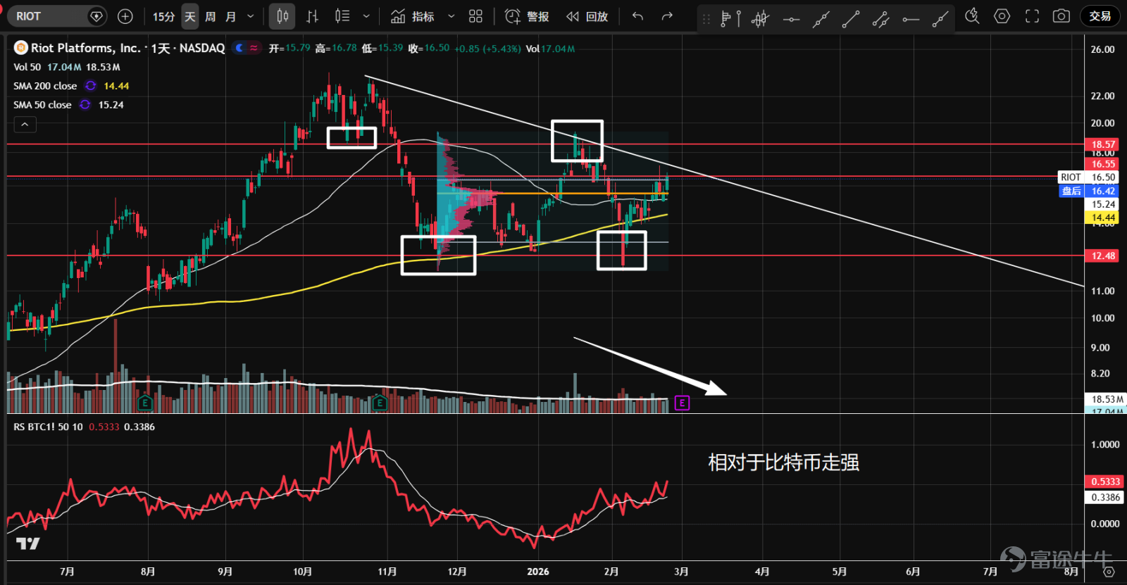This screenshot has height=585, width=1127.
Task: Click the 2026 label on time axis
Action: (x=537, y=572)
